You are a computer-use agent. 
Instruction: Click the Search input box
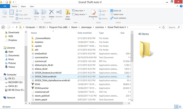click(x=174, y=27)
